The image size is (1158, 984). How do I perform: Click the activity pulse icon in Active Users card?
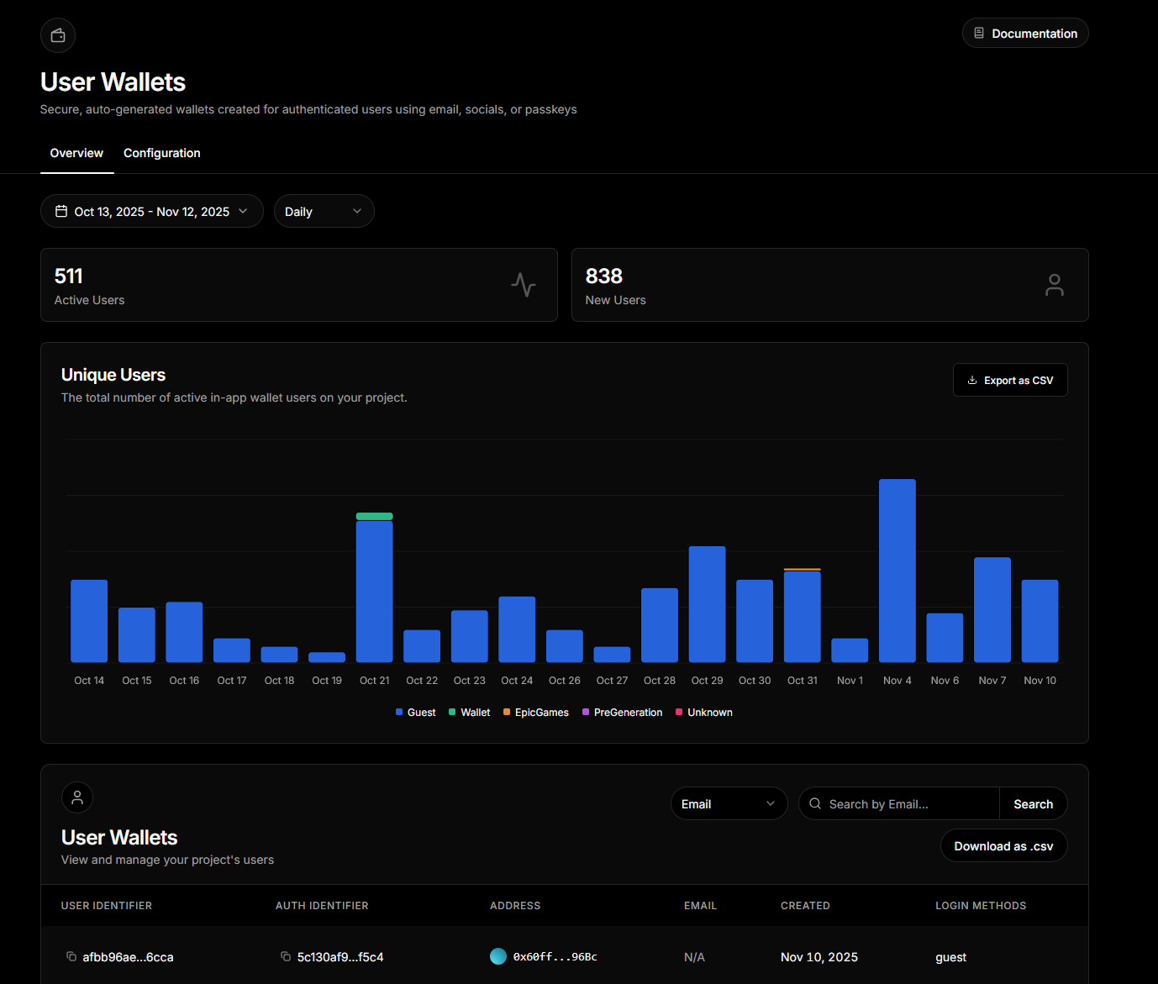[523, 285]
